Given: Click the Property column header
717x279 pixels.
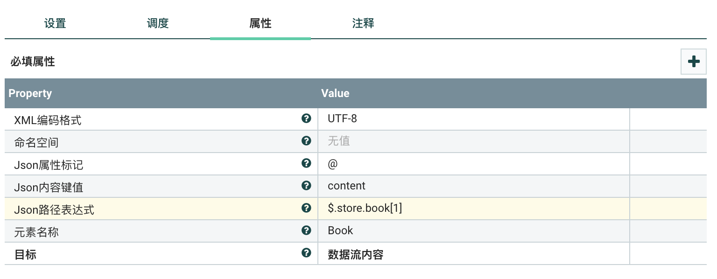Looking at the screenshot, I should (30, 93).
